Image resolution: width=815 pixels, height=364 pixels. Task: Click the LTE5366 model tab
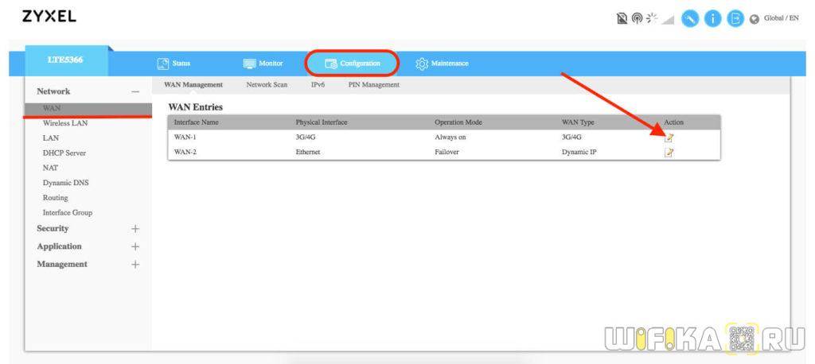(x=66, y=60)
